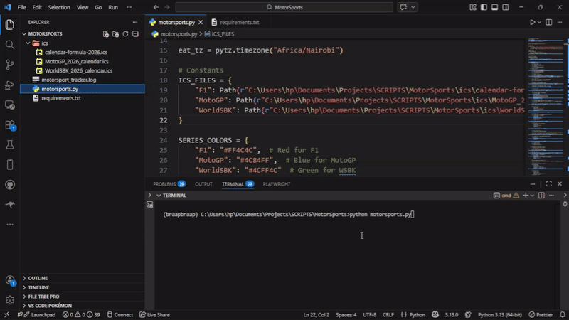The image size is (569, 320).
Task: Open Run and Debug view
Action: pos(10,85)
